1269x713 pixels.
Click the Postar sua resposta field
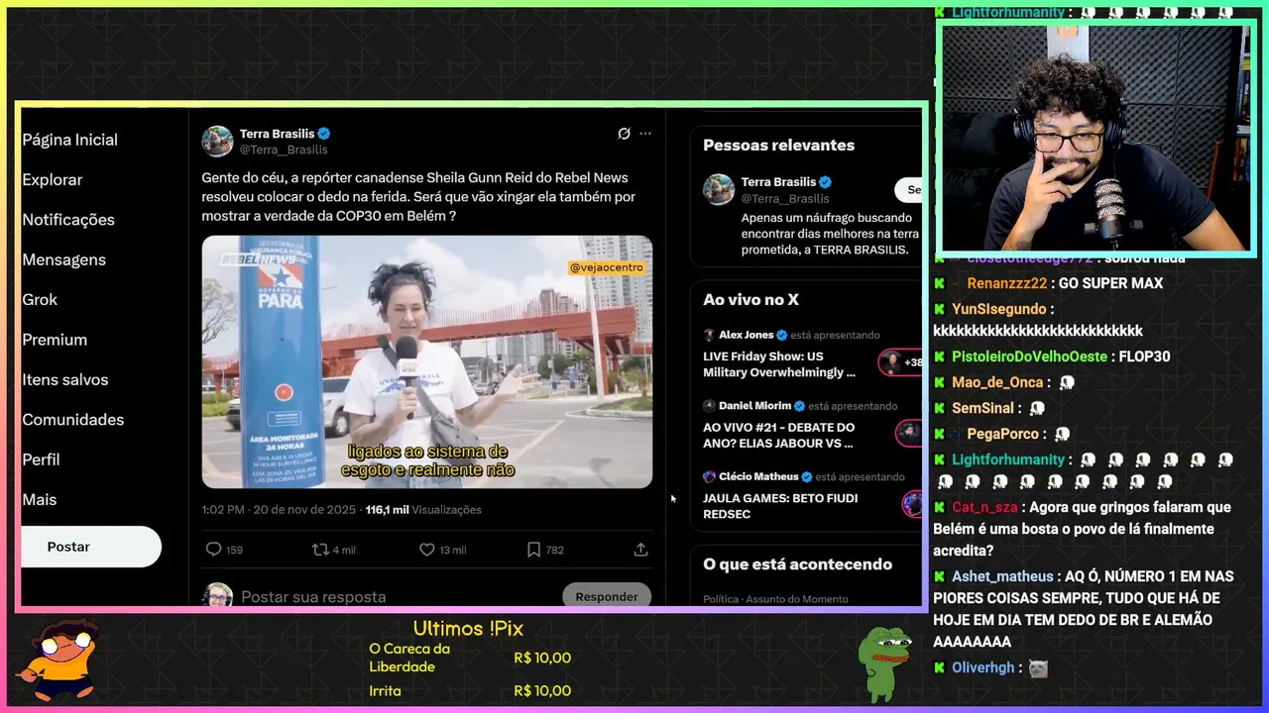tap(313, 597)
